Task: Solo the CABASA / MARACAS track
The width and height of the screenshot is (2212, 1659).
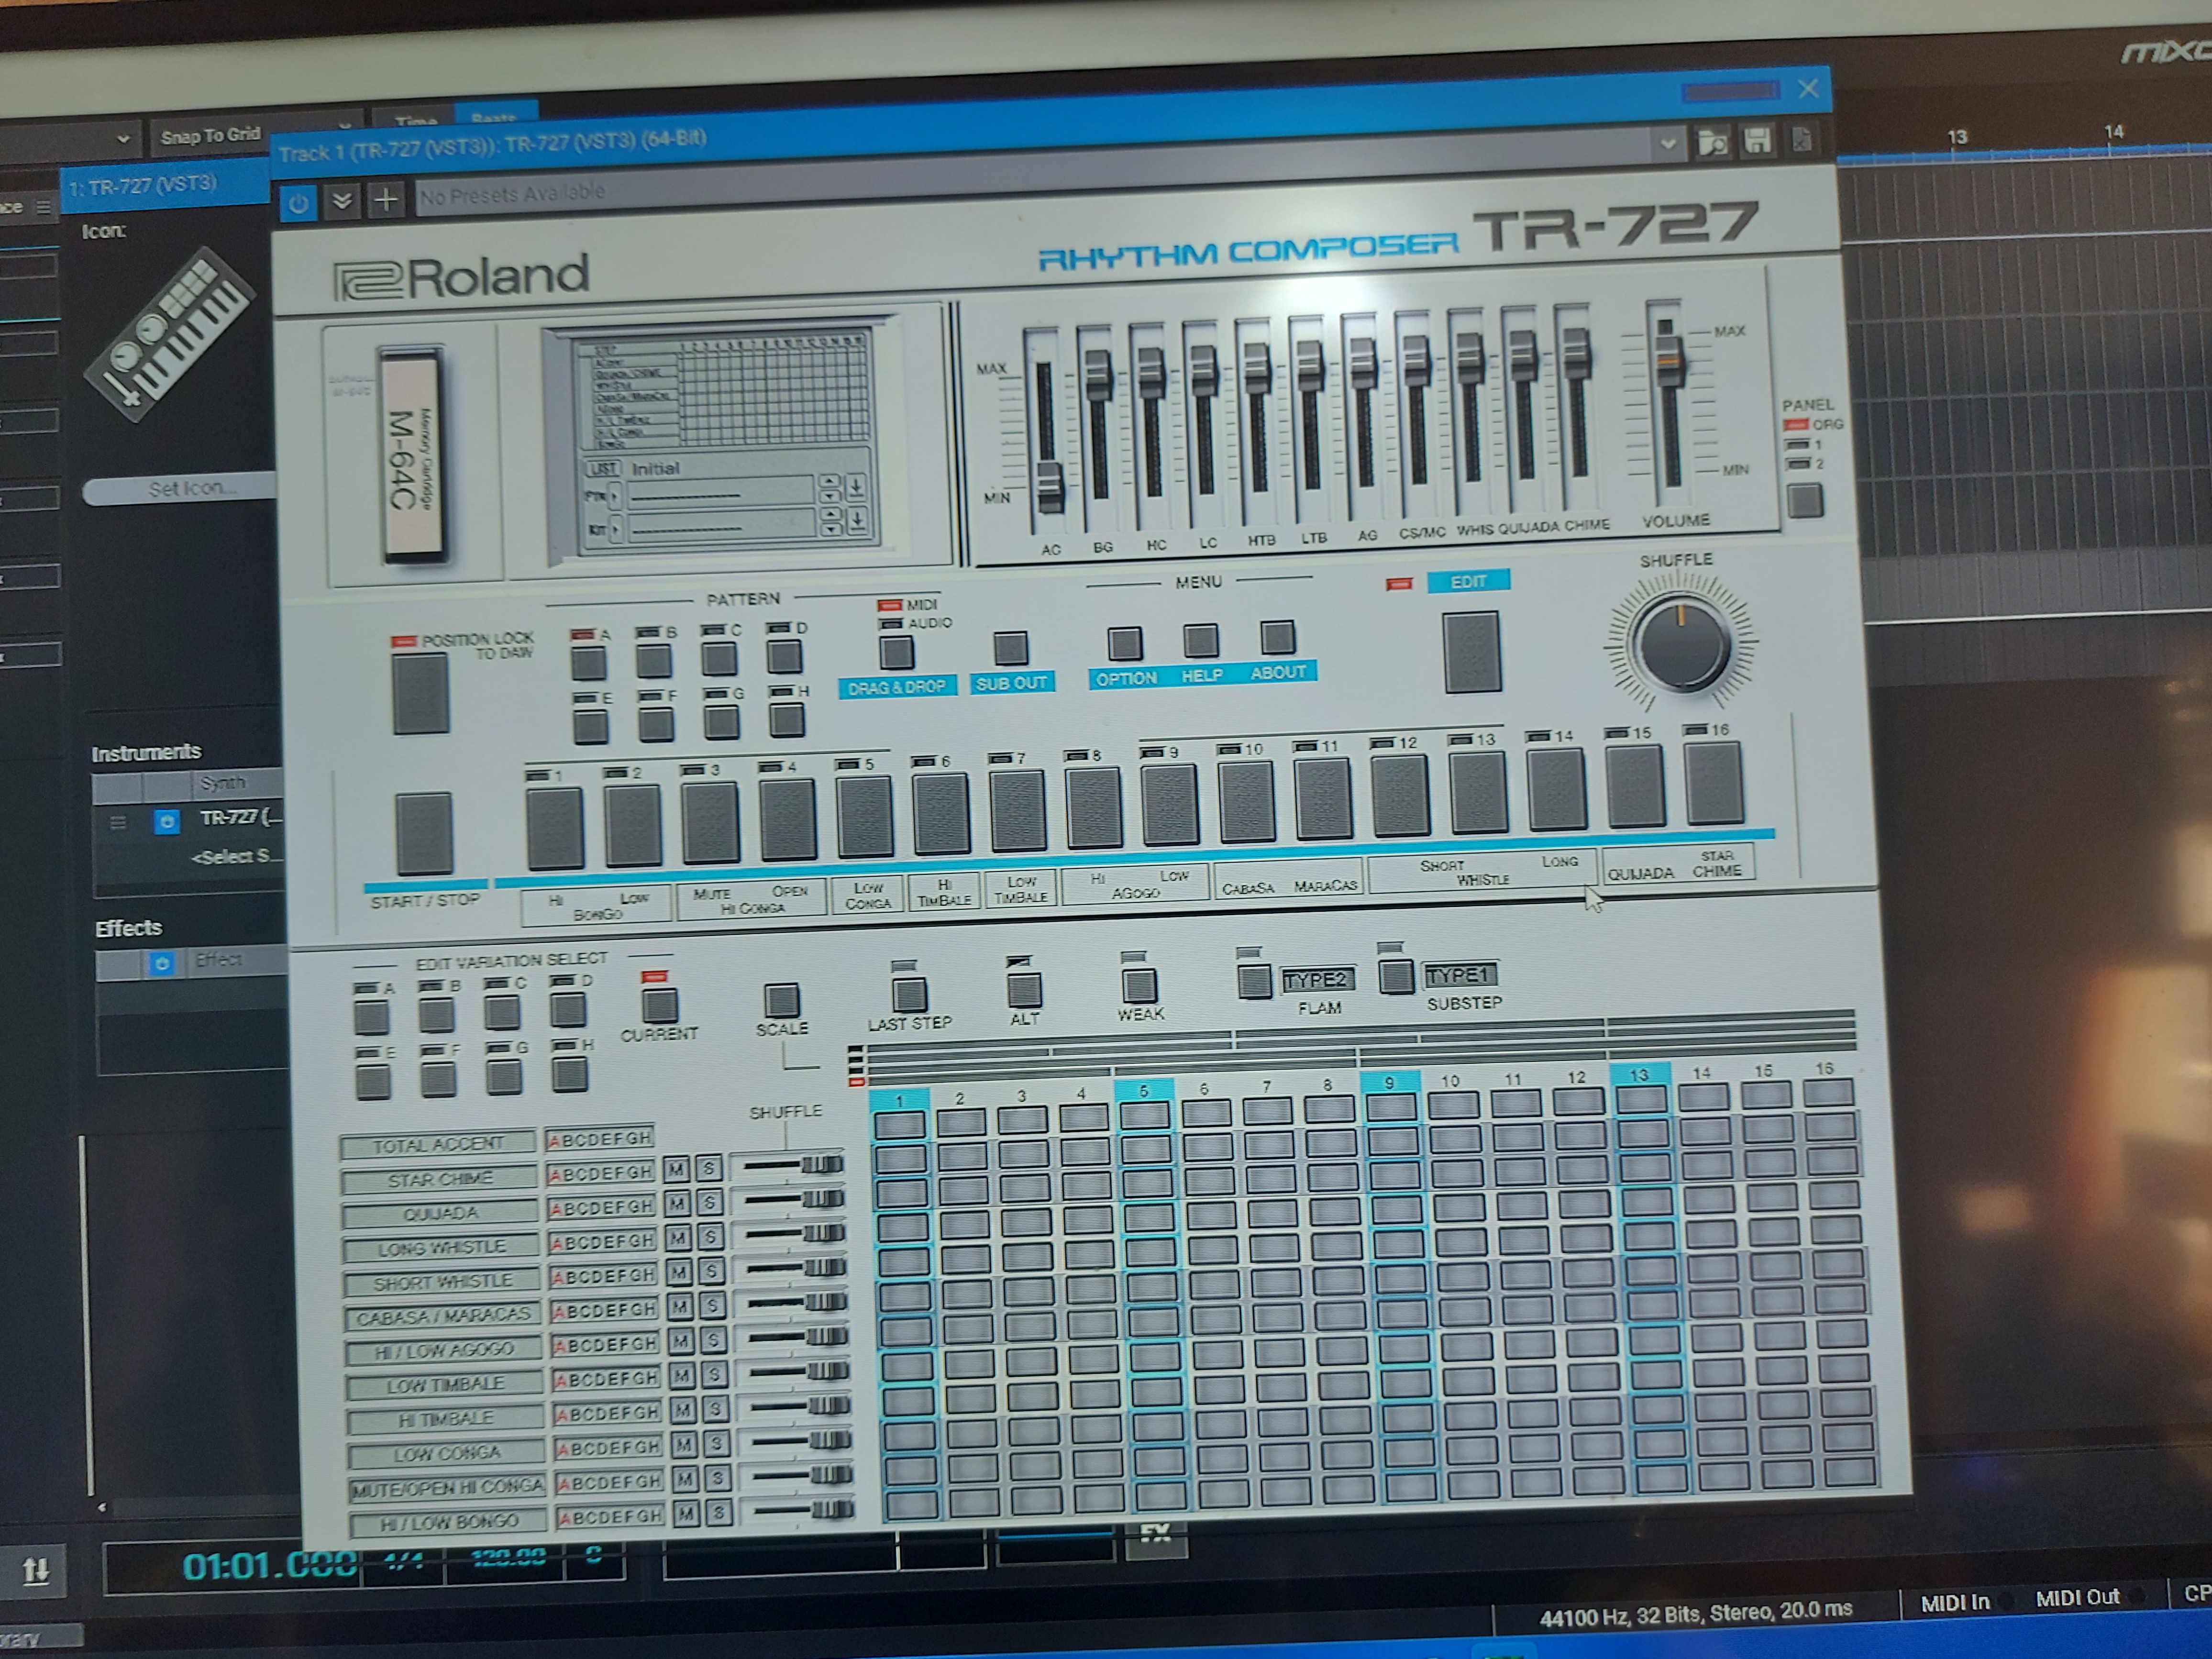Action: (x=712, y=1305)
